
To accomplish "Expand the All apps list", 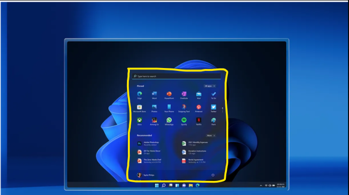I will pyautogui.click(x=210, y=86).
